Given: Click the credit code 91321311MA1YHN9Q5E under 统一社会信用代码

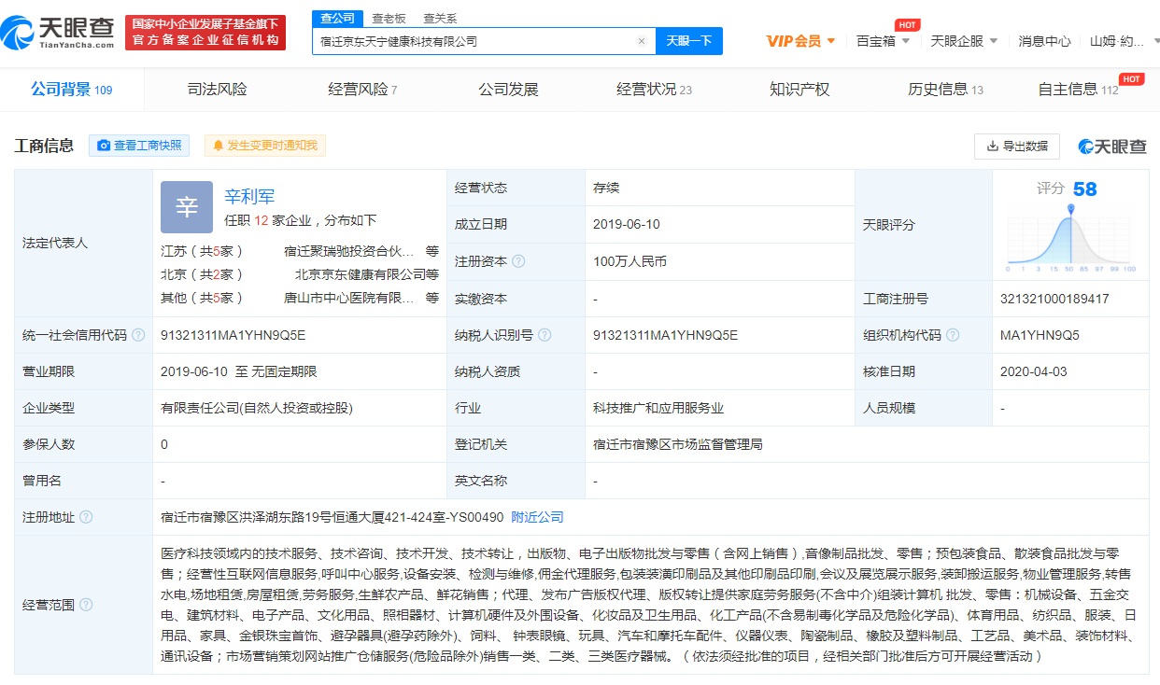Looking at the screenshot, I should 233,335.
